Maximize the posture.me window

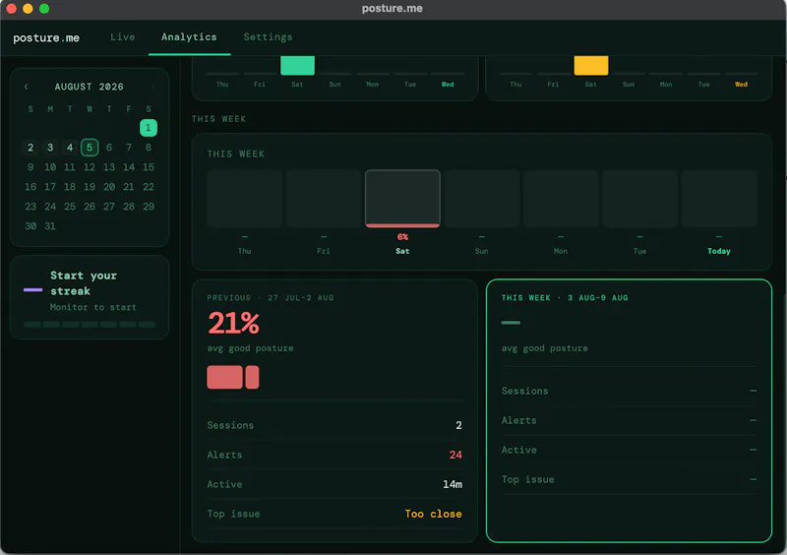click(44, 9)
